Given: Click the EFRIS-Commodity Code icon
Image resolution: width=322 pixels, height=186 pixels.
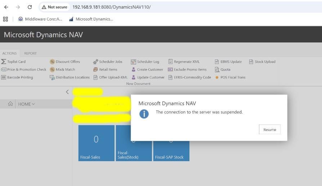Looking at the screenshot, I should 170,77.
